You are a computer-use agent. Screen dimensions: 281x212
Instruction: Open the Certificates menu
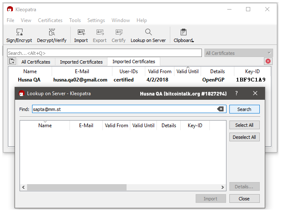pos(50,20)
